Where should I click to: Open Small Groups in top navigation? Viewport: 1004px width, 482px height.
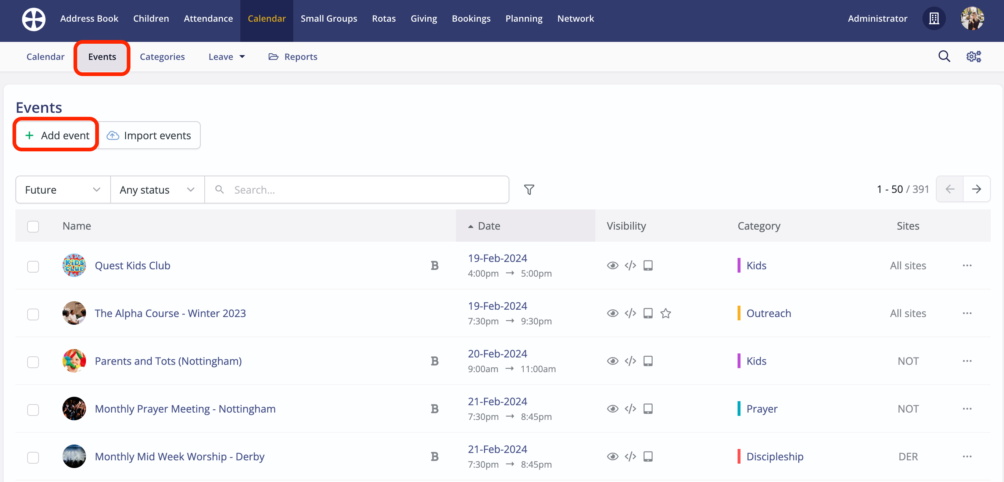329,18
